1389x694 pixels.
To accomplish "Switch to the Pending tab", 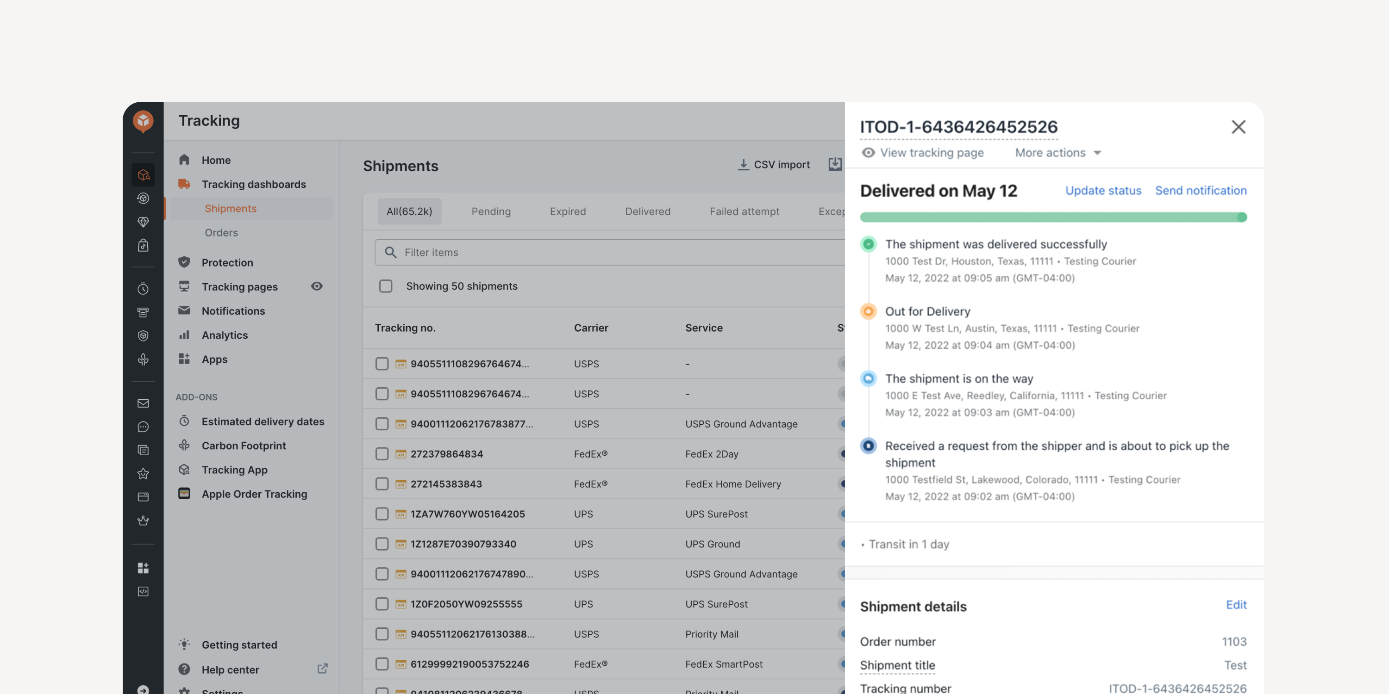I will pyautogui.click(x=491, y=211).
